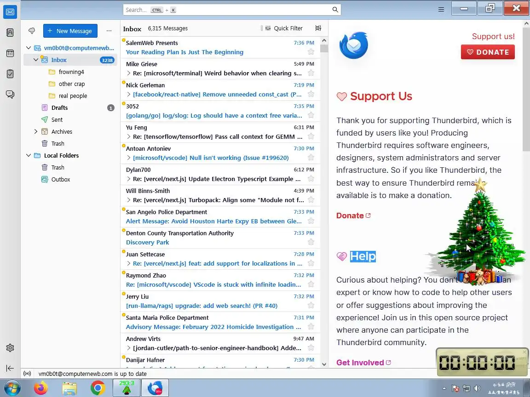The image size is (530, 397).
Task: Open the Drafts folder
Action: click(x=70, y=108)
